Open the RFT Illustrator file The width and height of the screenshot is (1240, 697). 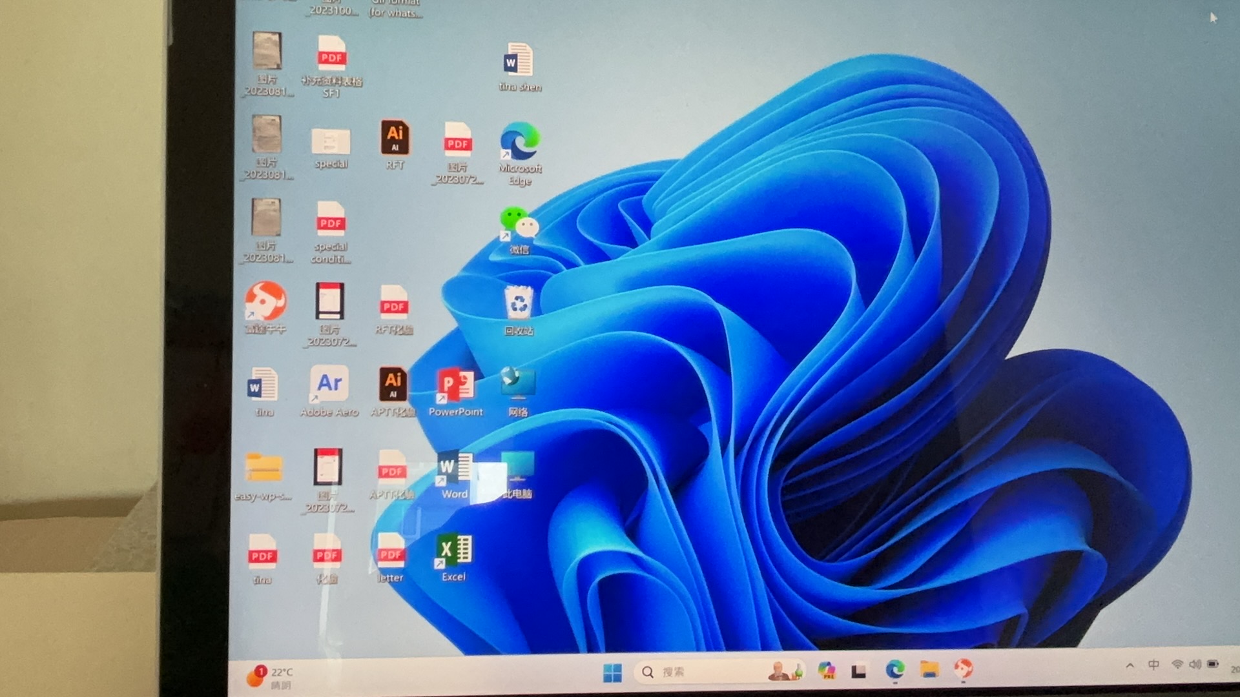coord(395,145)
